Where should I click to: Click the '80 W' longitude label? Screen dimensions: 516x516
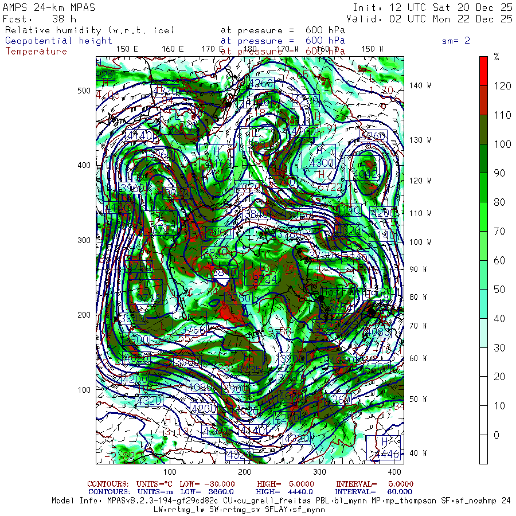pyautogui.click(x=418, y=297)
